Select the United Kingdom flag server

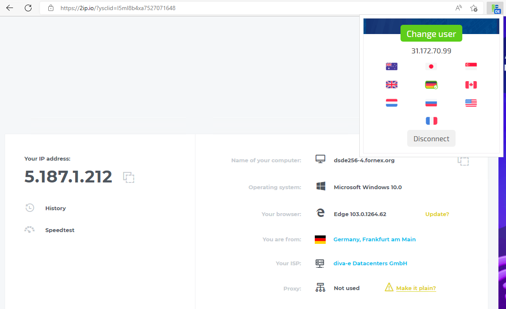pyautogui.click(x=391, y=85)
